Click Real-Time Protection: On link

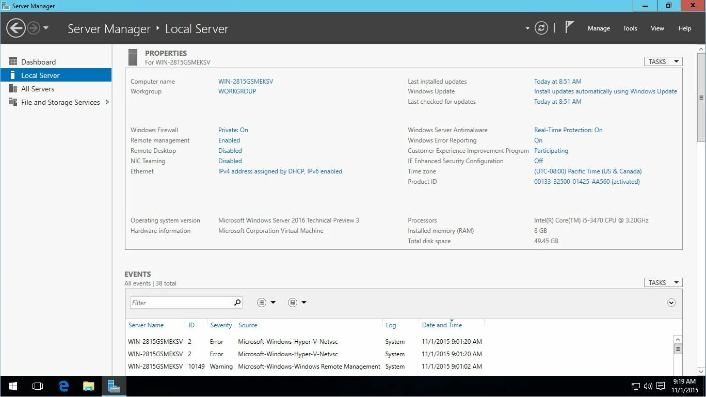[x=568, y=130]
